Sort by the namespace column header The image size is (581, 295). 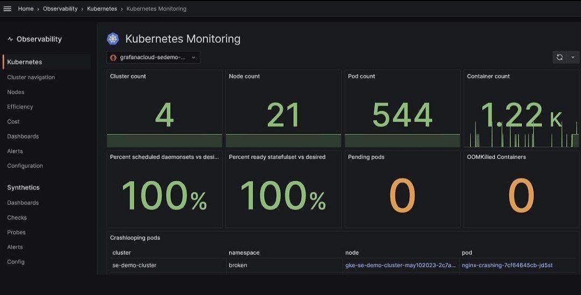pos(244,253)
